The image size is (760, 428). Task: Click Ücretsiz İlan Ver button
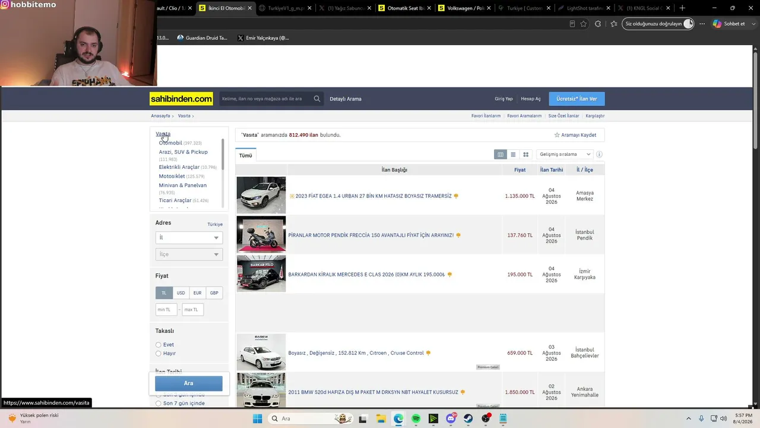coord(577,99)
